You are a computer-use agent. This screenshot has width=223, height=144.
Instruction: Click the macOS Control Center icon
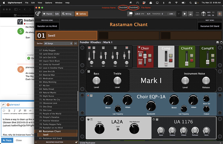pos(196,3)
